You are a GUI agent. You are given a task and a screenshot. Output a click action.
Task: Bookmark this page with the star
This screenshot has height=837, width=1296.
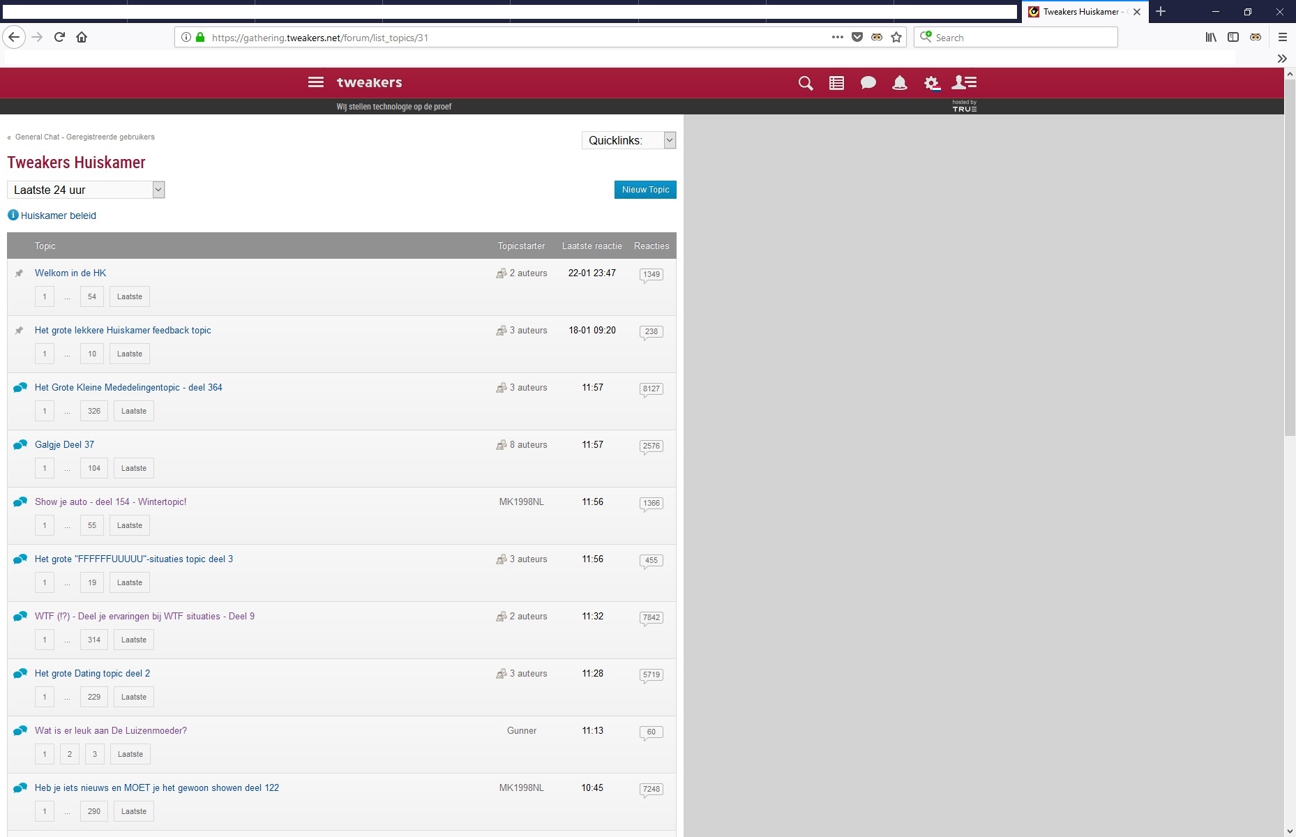pos(896,37)
